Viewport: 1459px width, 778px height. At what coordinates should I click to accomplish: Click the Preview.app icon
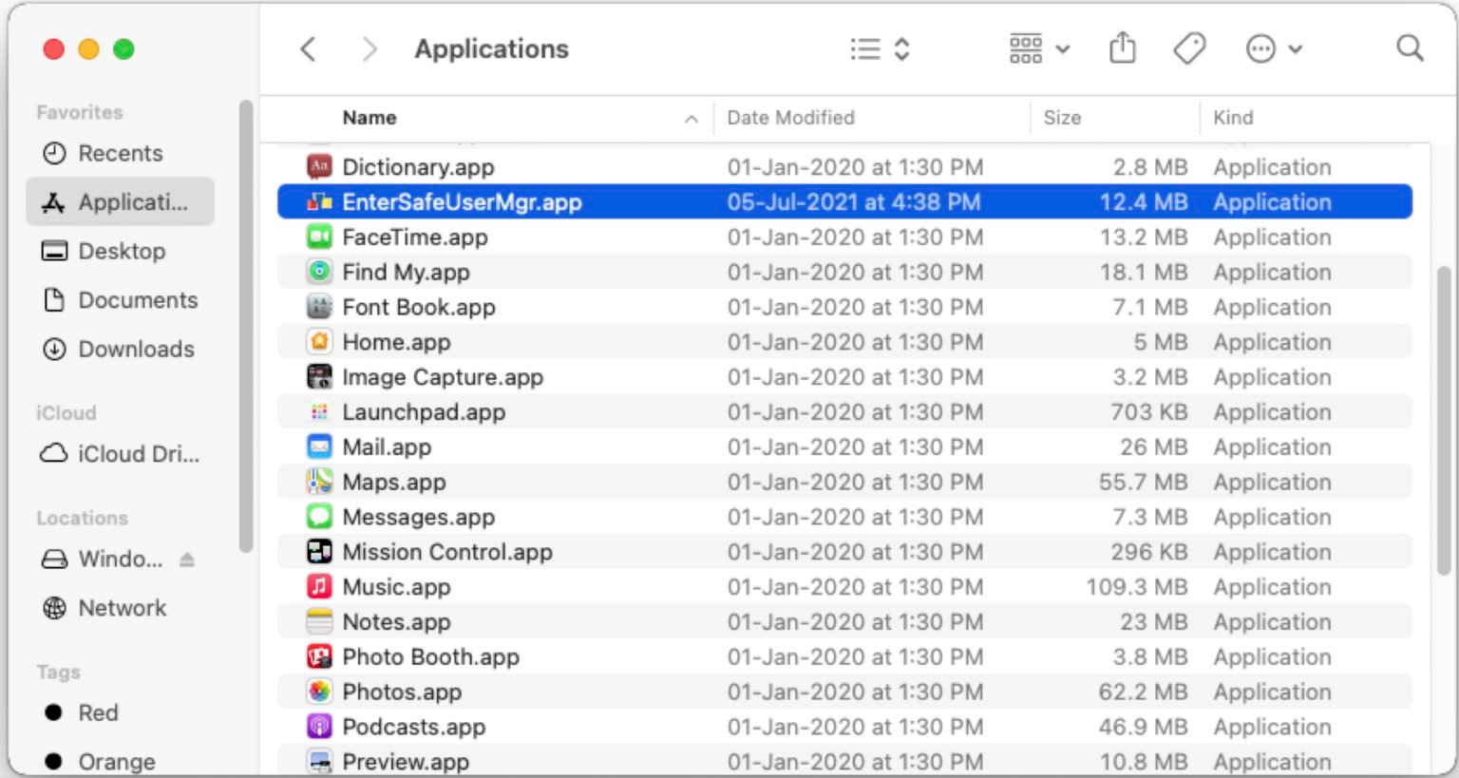pos(319,762)
